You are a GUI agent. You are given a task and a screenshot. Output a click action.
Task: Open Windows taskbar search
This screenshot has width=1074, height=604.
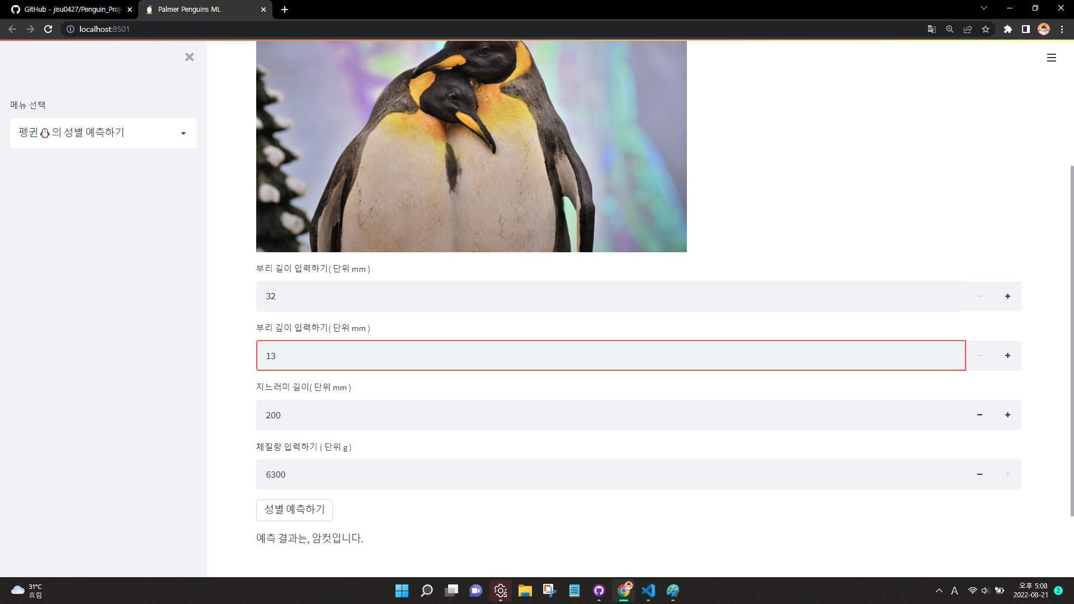[427, 591]
